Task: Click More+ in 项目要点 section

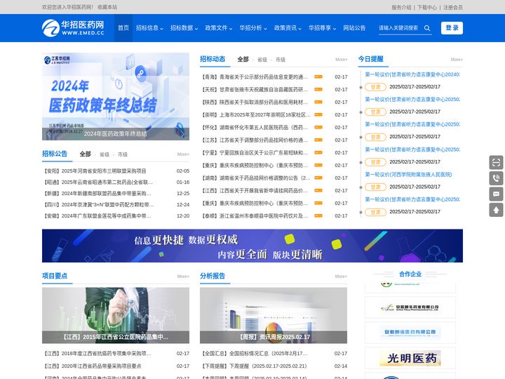Action: click(183, 277)
